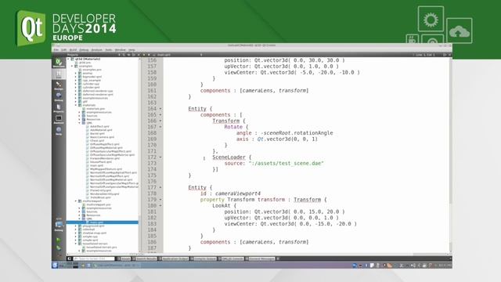Open Barrel.qml in the project tree

[97, 134]
